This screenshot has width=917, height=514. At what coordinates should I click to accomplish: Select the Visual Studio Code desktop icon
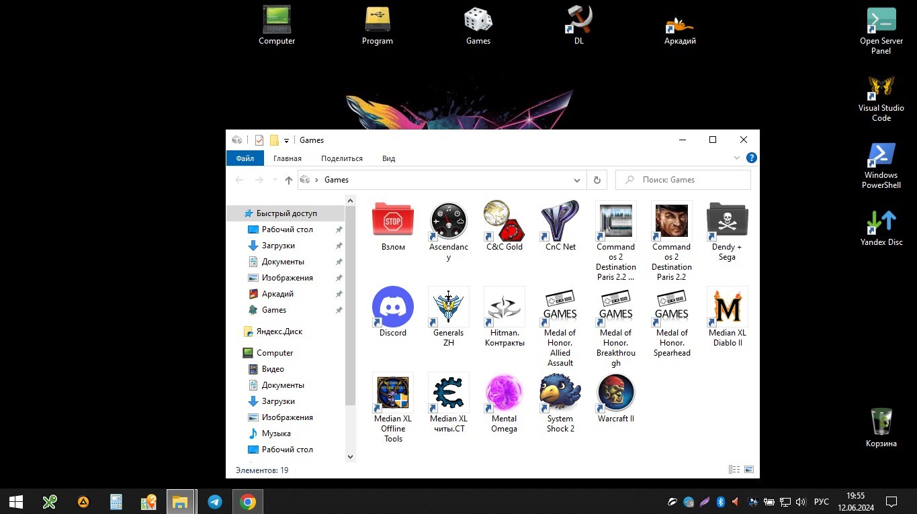click(x=881, y=98)
